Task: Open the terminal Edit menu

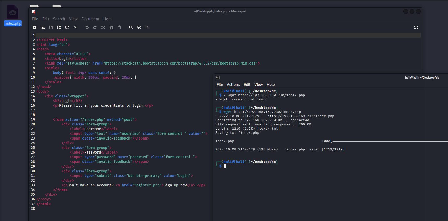Action: (x=247, y=85)
